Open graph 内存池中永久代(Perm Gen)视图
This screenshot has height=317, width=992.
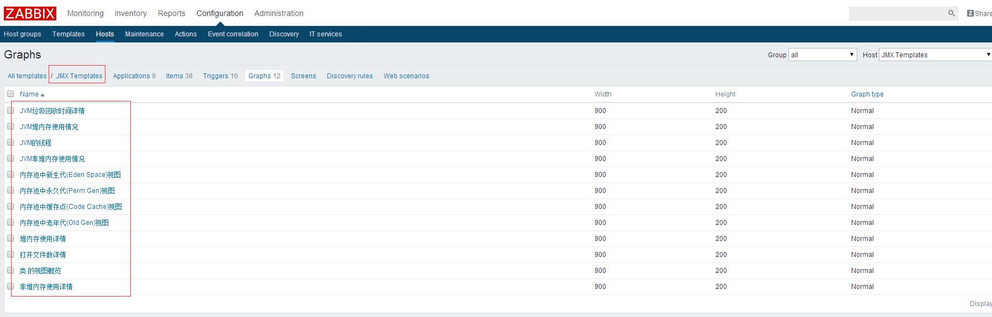67,191
